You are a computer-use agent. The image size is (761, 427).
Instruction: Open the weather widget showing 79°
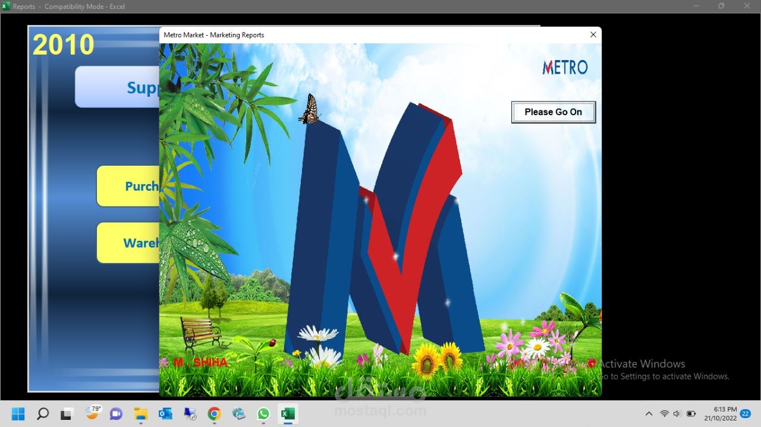click(92, 413)
